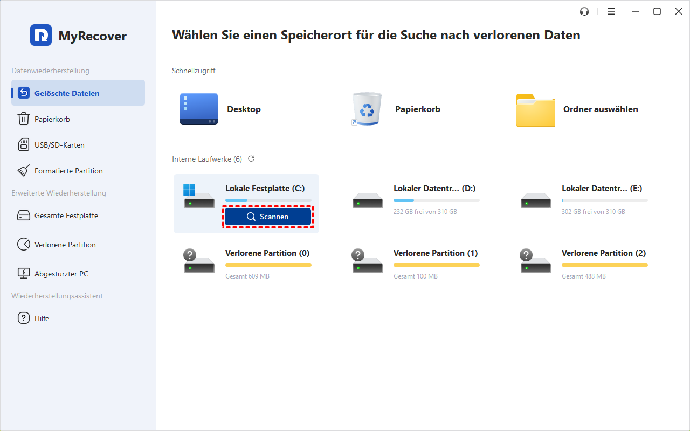Open the hamburger menu icon
690x431 pixels.
click(611, 11)
